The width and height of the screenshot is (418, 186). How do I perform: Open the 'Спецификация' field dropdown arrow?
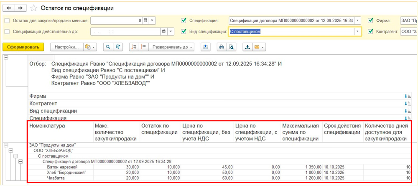[x=357, y=20]
